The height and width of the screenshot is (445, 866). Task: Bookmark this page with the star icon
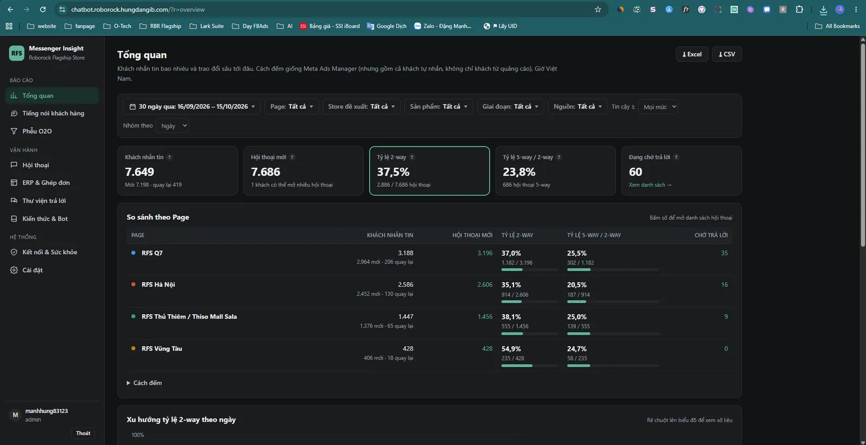click(x=598, y=10)
